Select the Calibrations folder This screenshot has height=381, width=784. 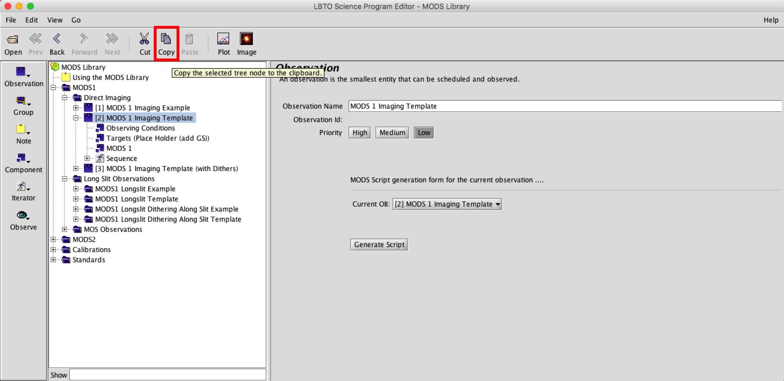pos(91,250)
